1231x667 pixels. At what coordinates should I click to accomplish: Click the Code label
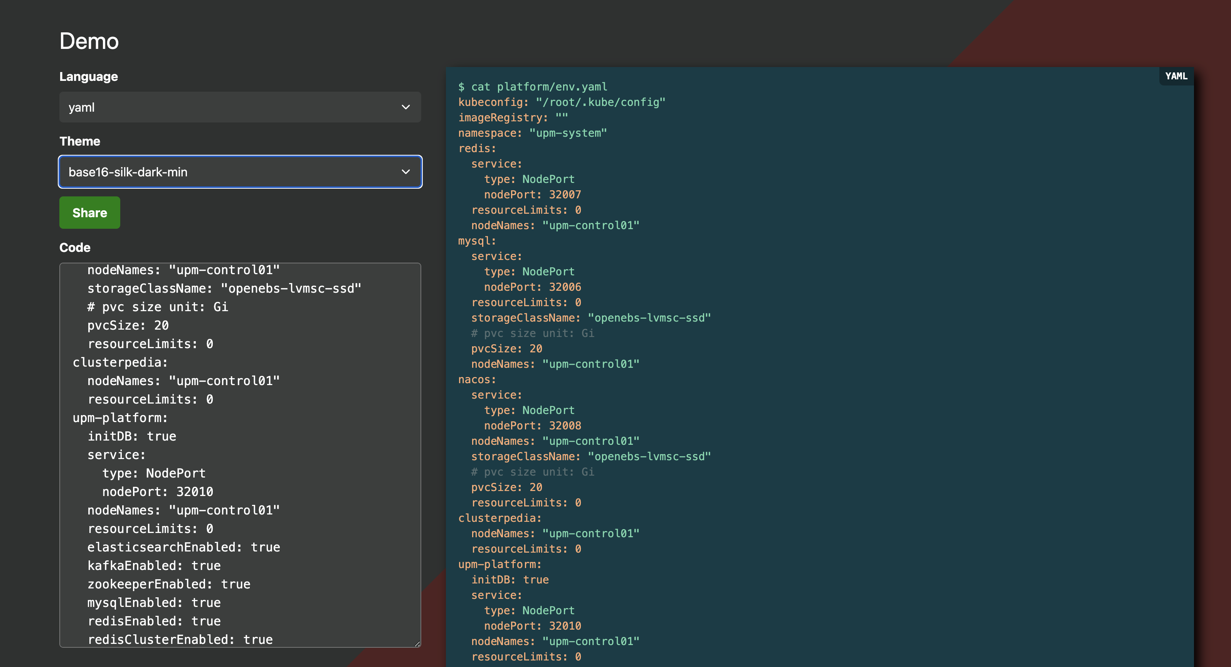coord(74,247)
